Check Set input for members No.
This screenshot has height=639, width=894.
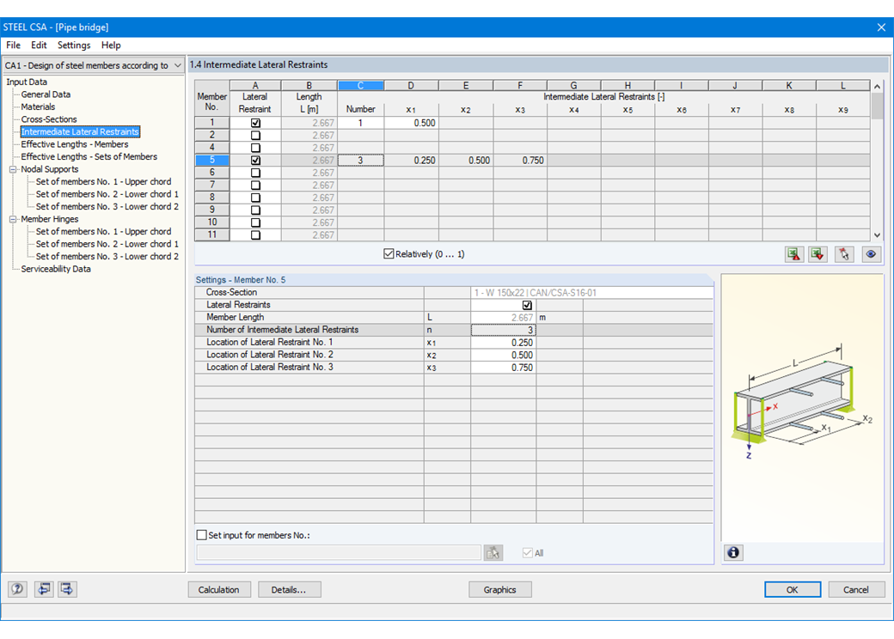(201, 535)
